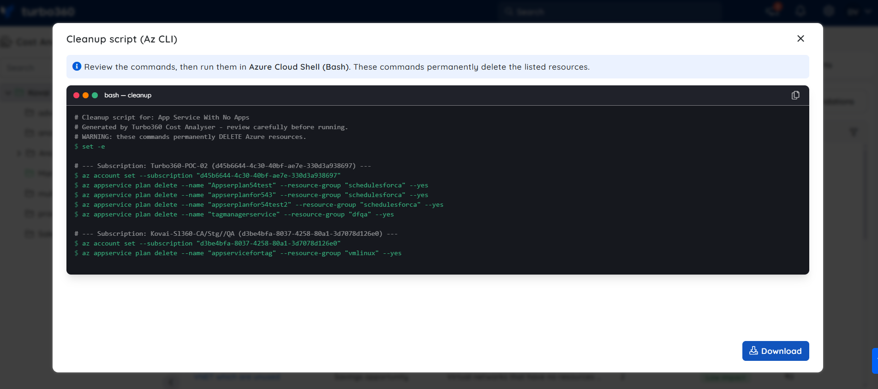Screen dimensions: 878x389
Task: Click the background search field in top bar
Action: [609, 12]
